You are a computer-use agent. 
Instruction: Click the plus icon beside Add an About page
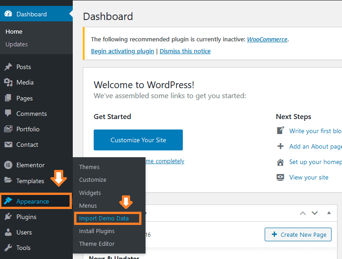pyautogui.click(x=281, y=146)
